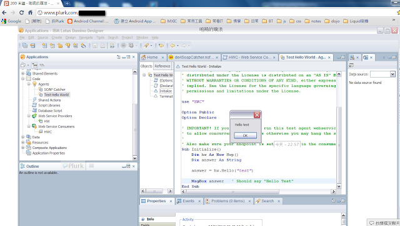Open the File menu in Domino Designer
The width and height of the screenshot is (400, 226).
pos(22,38)
